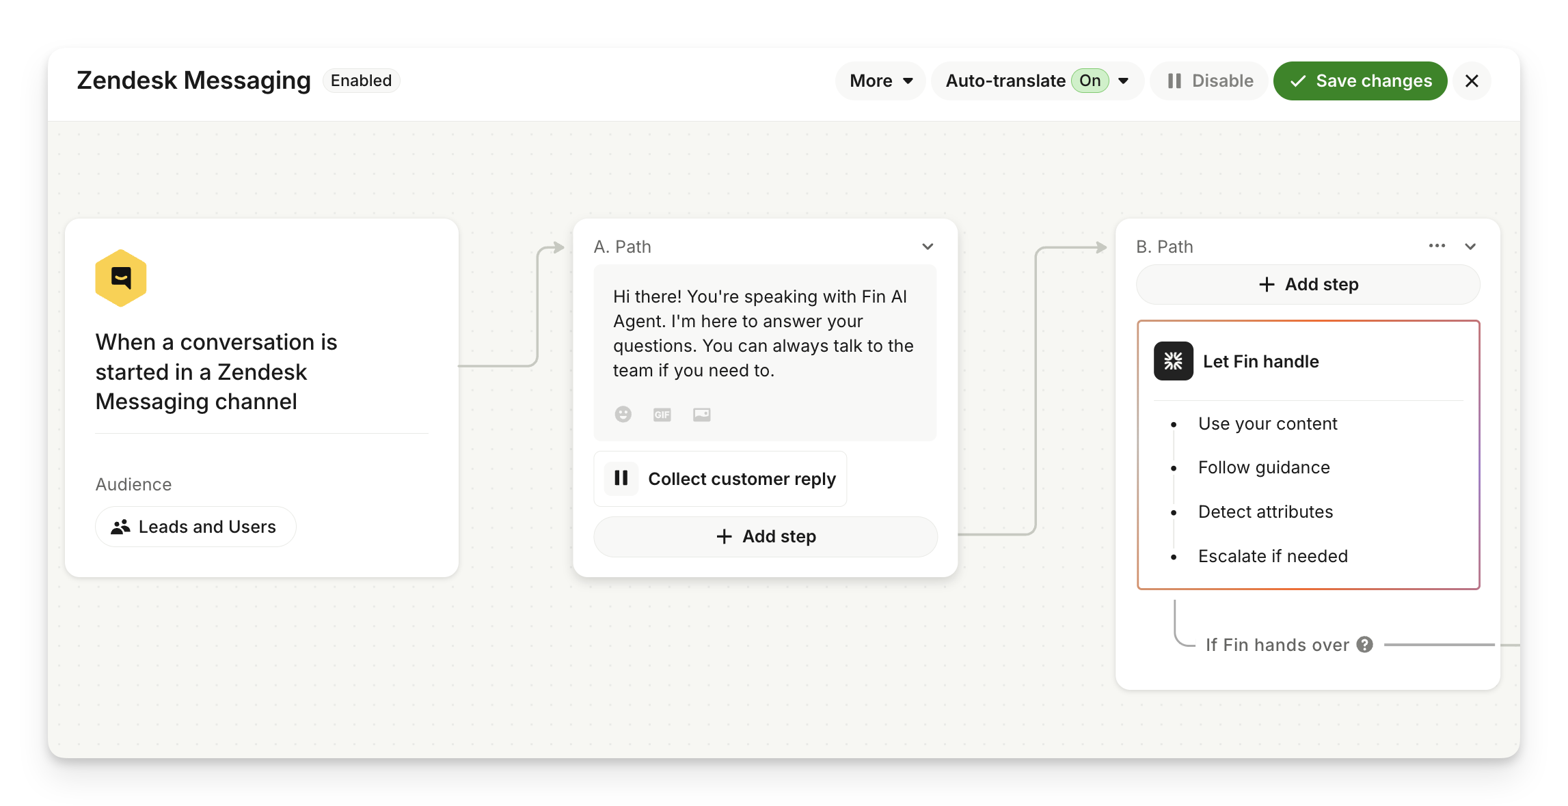This screenshot has width=1568, height=806.
Task: Attach an image to the message
Action: coord(701,415)
